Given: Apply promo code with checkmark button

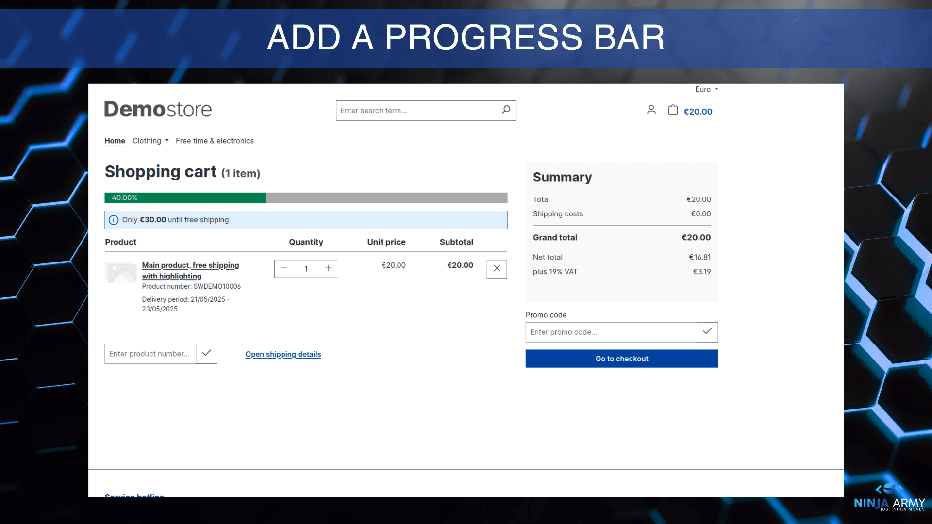Looking at the screenshot, I should tap(707, 332).
